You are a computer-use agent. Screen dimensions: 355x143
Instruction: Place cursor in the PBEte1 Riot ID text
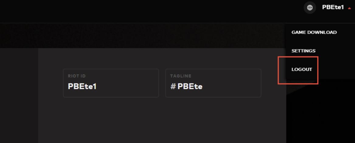pyautogui.click(x=82, y=87)
